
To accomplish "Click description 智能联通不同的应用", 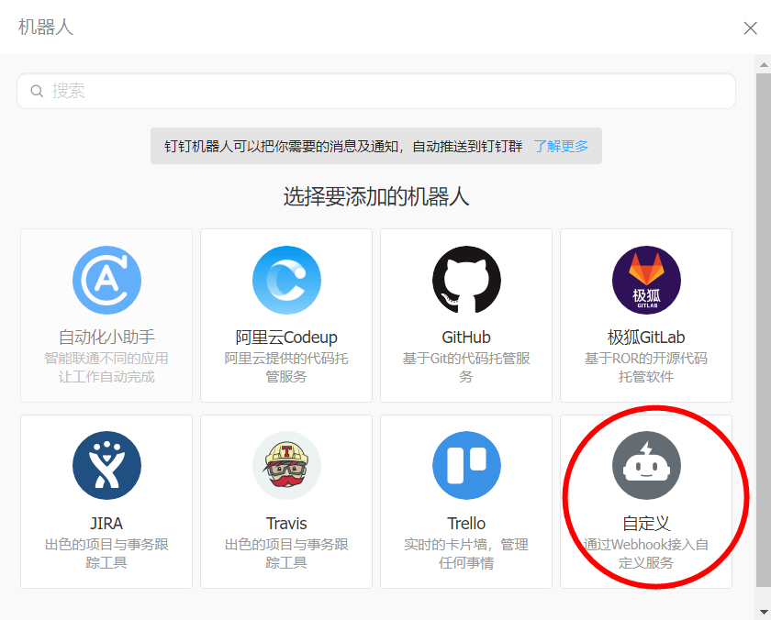I will pos(106,359).
